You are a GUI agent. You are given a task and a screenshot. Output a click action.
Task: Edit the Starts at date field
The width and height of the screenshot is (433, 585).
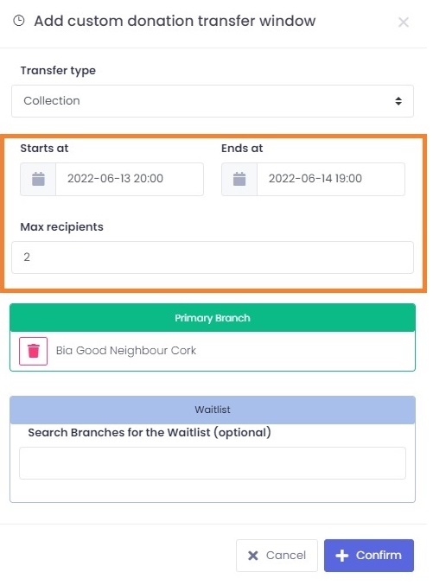coord(130,179)
